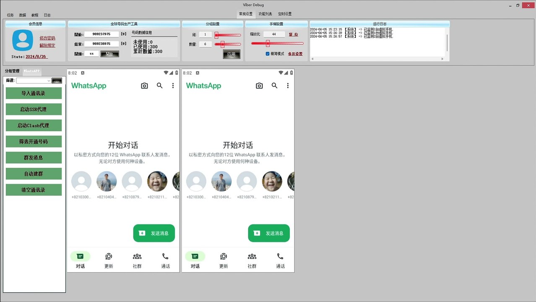Click the dark button next to 開頭 field

pyautogui.click(x=110, y=54)
